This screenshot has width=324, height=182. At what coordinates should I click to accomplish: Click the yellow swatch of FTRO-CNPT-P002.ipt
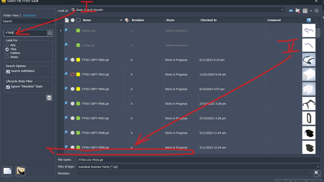(x=78, y=60)
